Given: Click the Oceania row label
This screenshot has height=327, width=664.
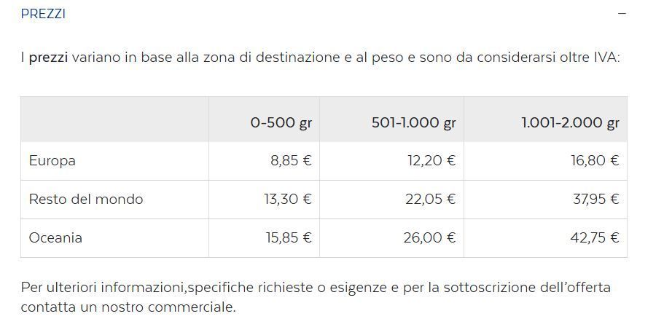Looking at the screenshot, I should 55,237.
